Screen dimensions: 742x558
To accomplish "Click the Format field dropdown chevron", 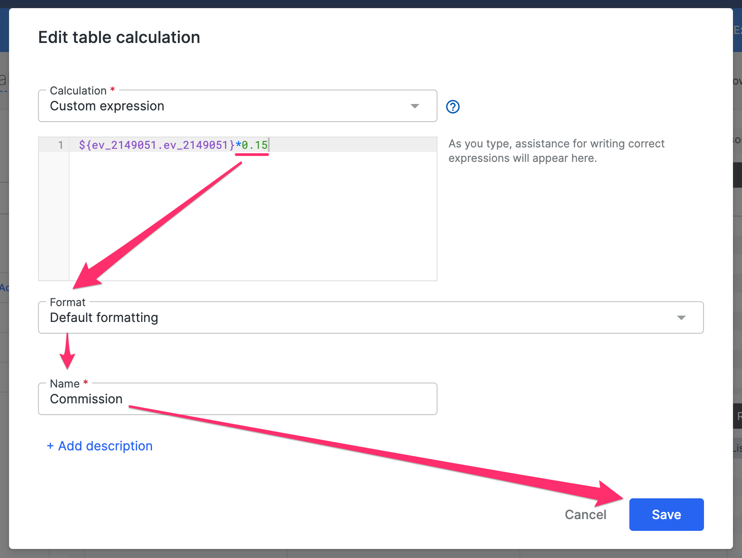I will pos(682,317).
